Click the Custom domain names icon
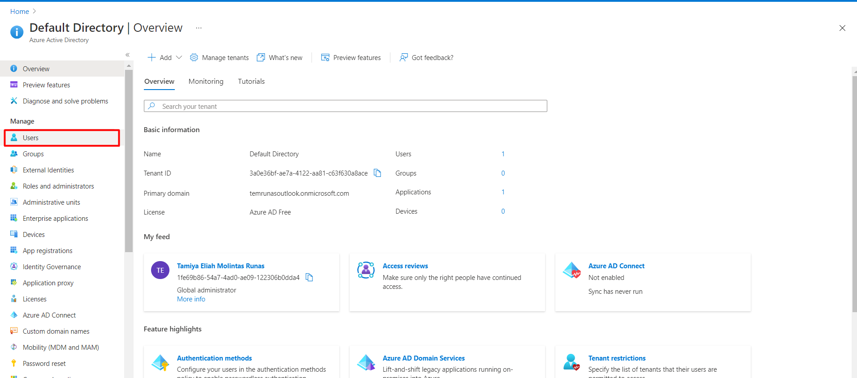 (14, 331)
